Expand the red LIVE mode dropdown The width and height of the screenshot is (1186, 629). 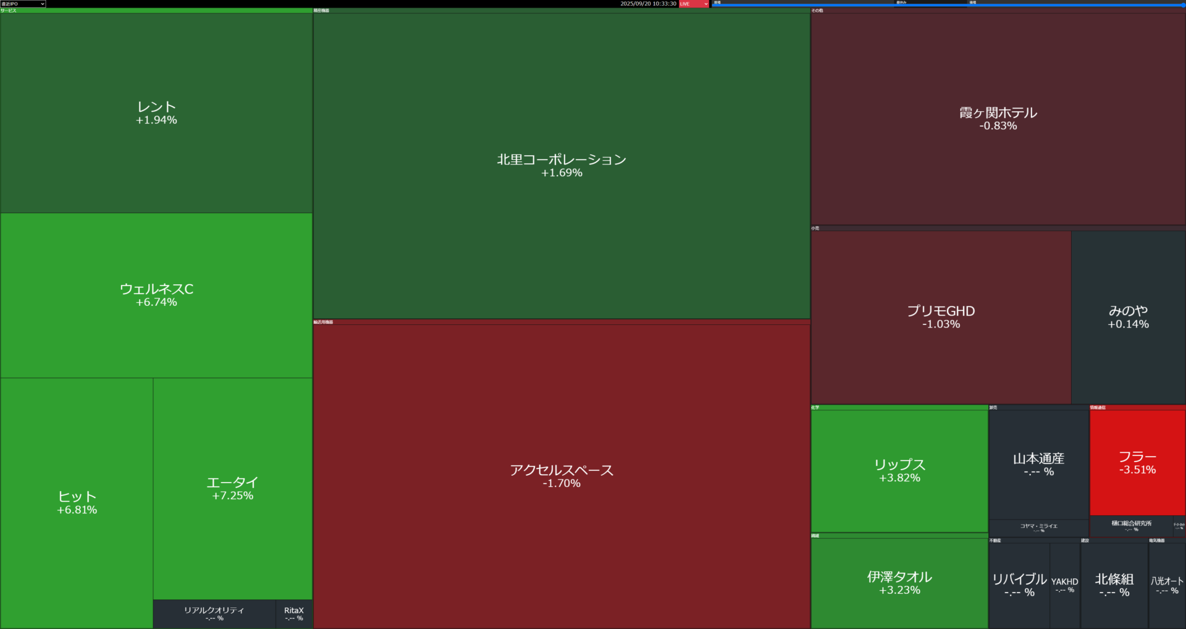pyautogui.click(x=694, y=4)
